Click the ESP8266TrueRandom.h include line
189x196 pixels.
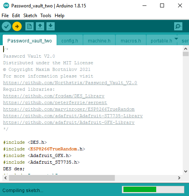pos(44,149)
